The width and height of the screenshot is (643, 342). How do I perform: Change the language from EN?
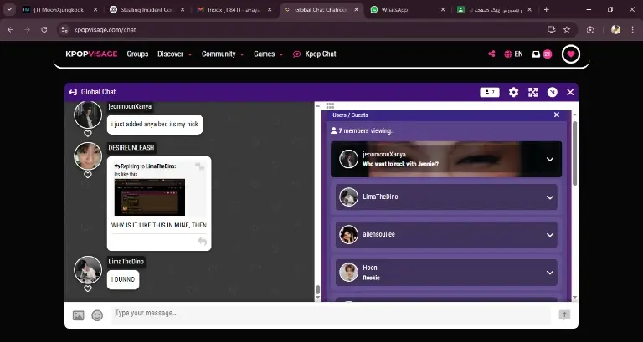tap(513, 54)
